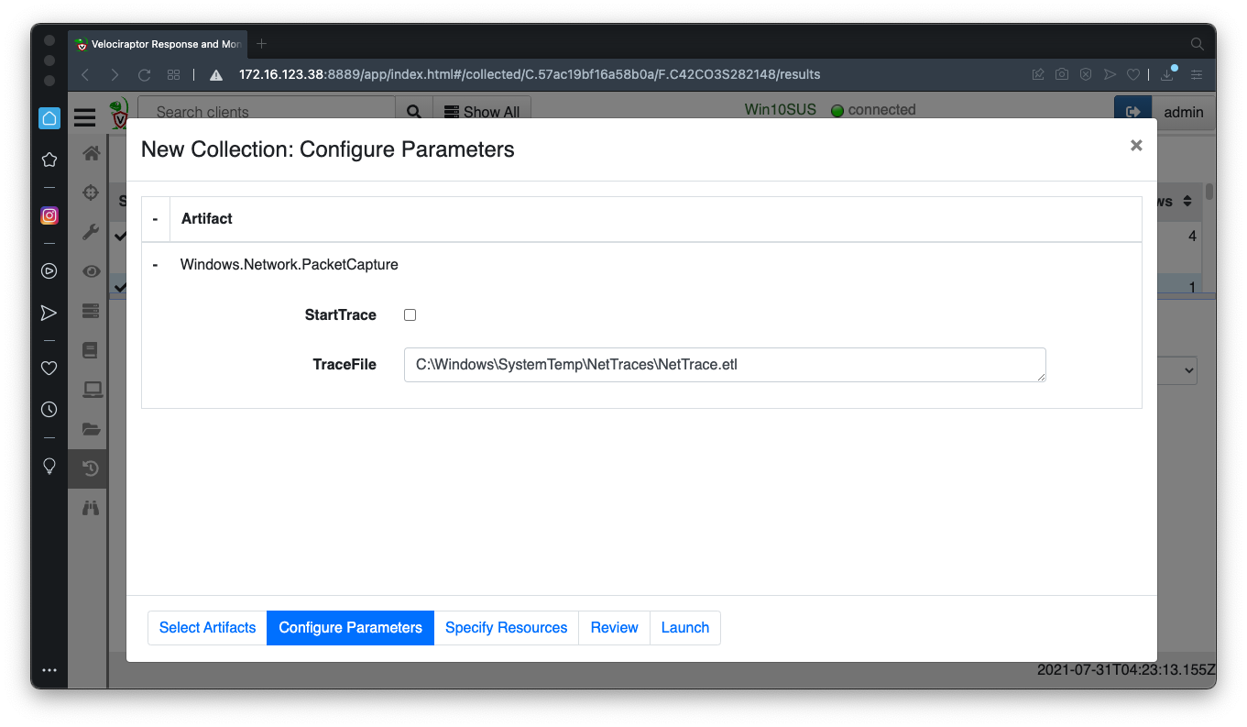Click the admin user button

click(1183, 112)
